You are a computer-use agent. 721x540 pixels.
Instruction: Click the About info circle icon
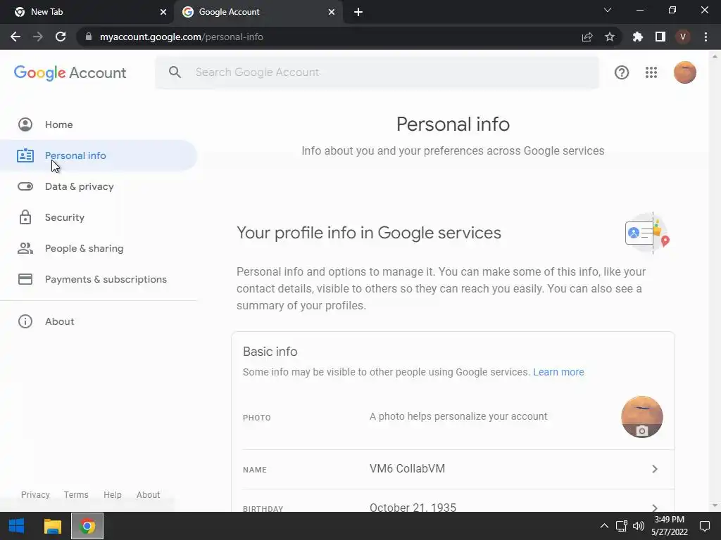25,321
